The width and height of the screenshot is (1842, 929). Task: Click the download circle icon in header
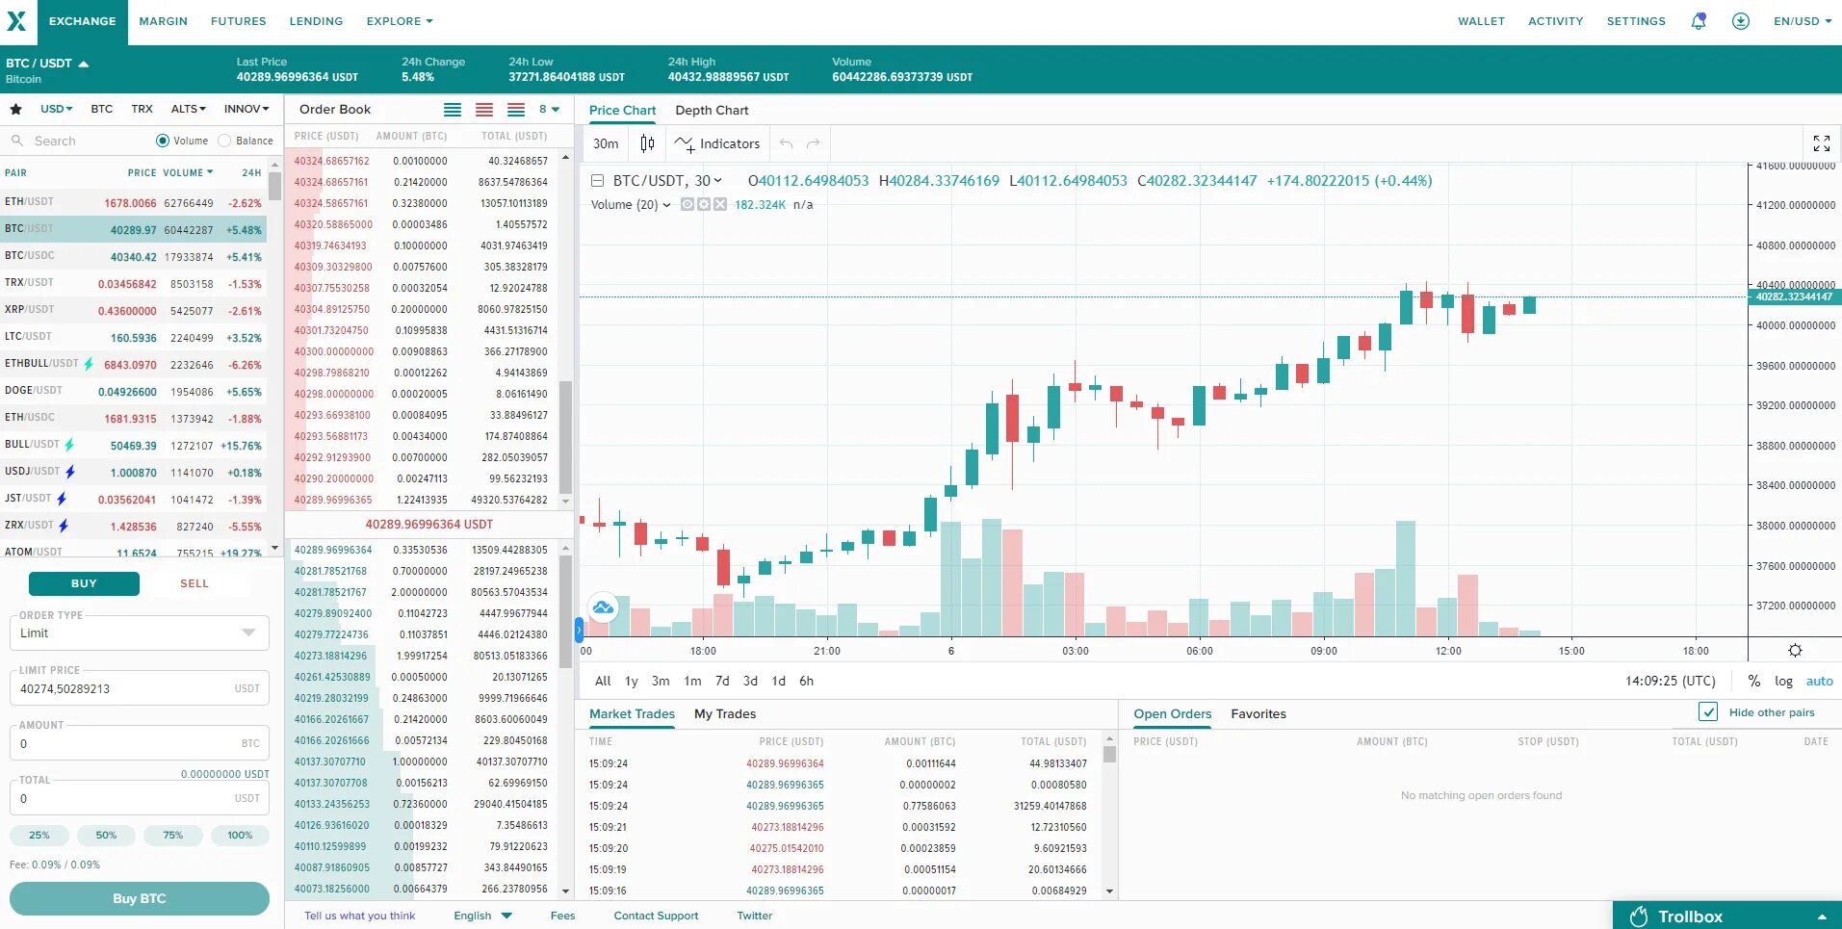(x=1741, y=21)
